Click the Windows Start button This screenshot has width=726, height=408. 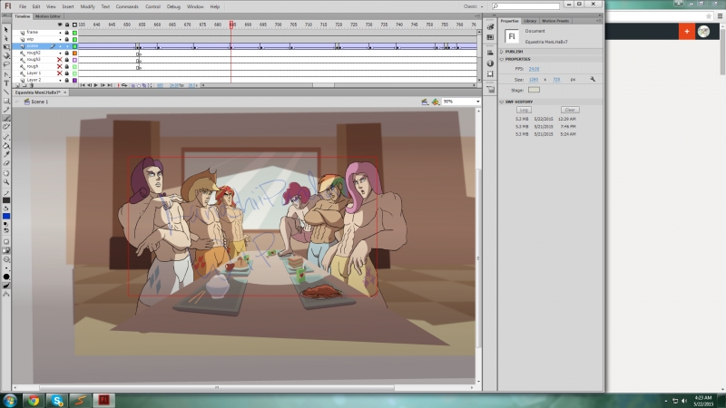pyautogui.click(x=10, y=400)
